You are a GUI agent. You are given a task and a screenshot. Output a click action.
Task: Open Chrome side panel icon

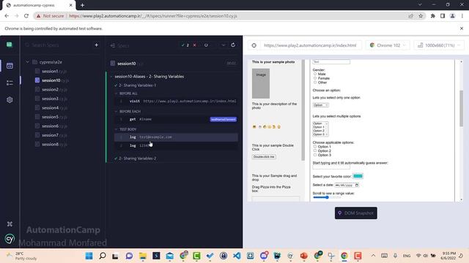tap(443, 16)
